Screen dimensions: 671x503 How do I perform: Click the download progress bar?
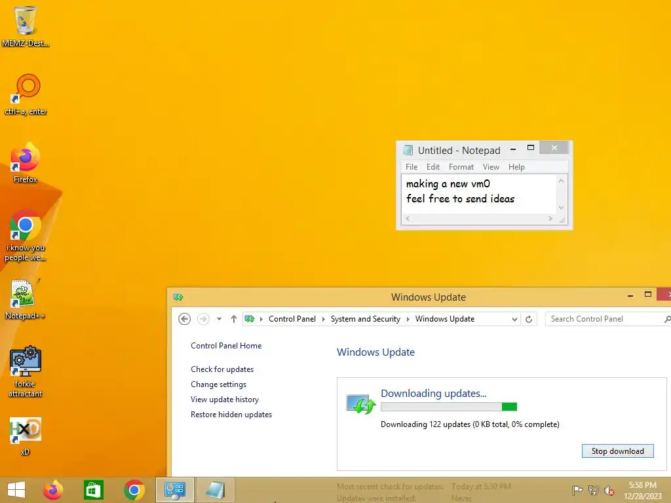click(449, 407)
